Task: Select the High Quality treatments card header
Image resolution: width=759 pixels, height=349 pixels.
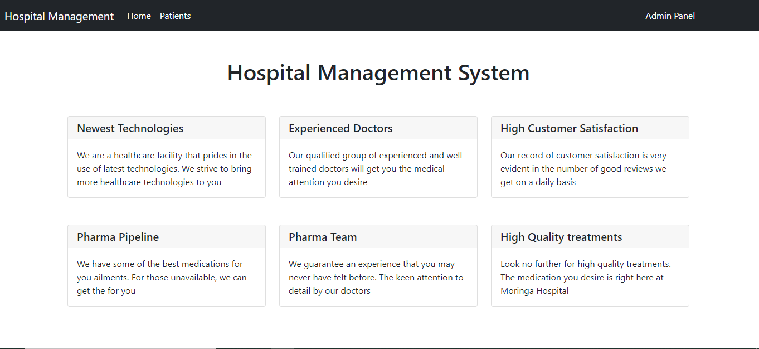Action: 561,236
